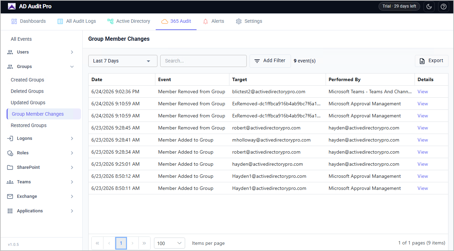This screenshot has width=454, height=251.
Task: Click Microsoft Teams performed-by cell
Action: [x=370, y=91]
